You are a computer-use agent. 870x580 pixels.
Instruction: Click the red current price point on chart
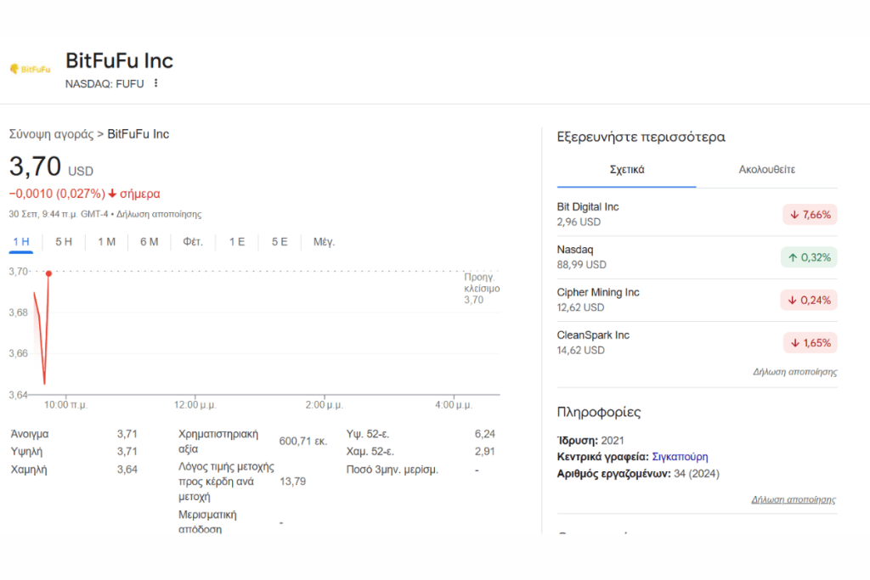[48, 273]
